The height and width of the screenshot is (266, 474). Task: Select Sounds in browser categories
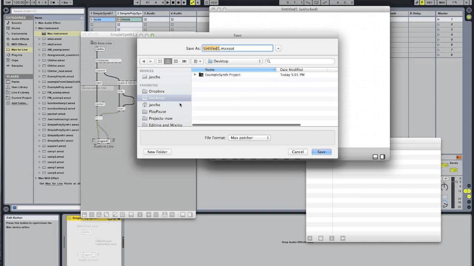click(17, 23)
